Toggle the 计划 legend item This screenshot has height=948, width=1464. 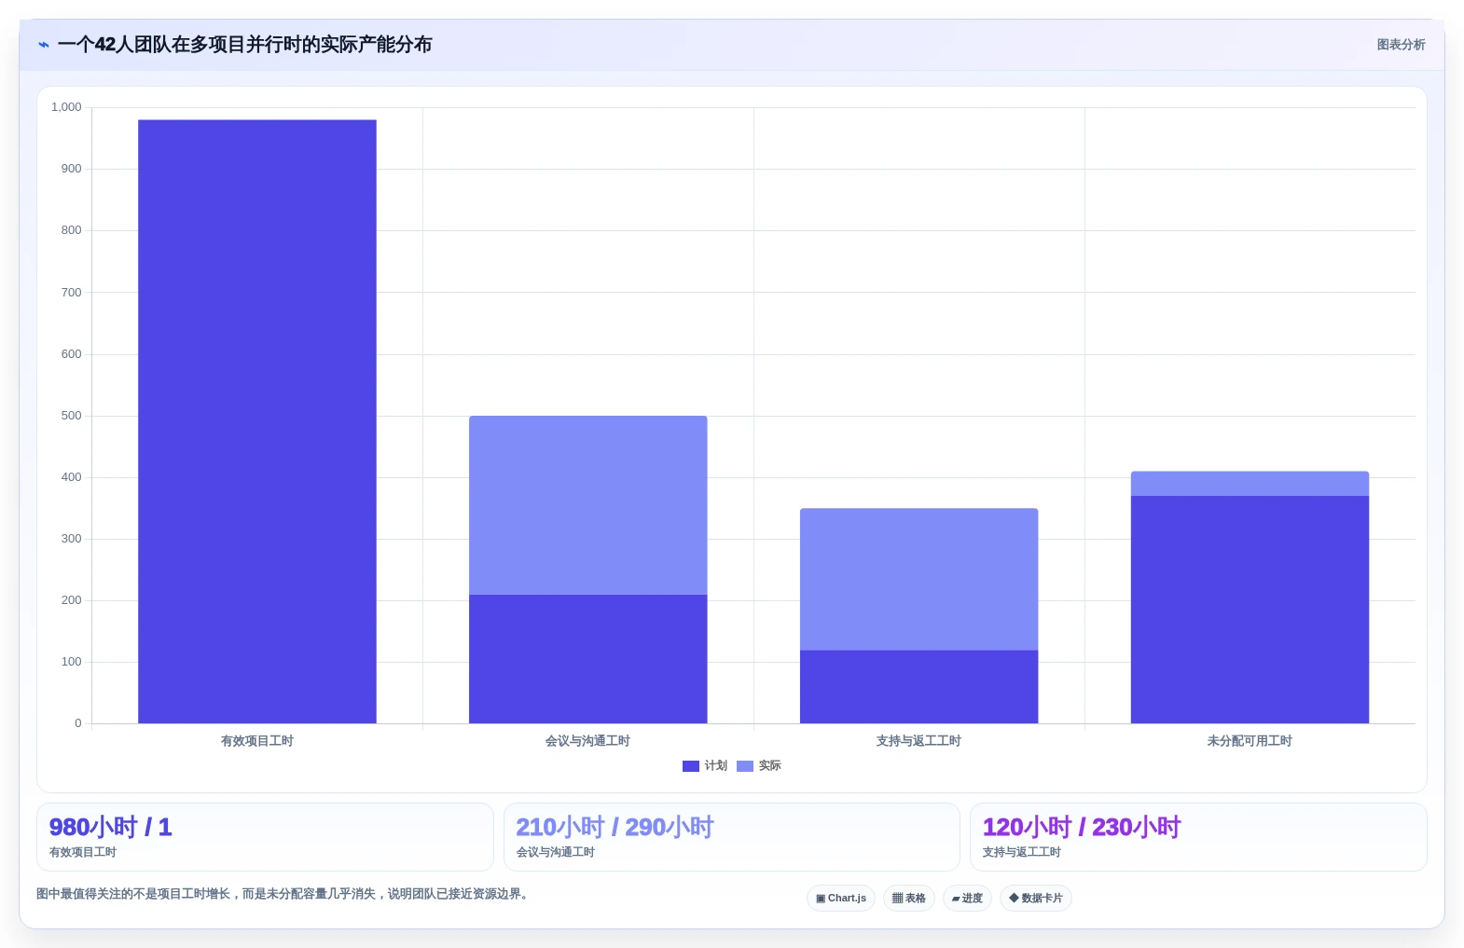[x=705, y=765]
